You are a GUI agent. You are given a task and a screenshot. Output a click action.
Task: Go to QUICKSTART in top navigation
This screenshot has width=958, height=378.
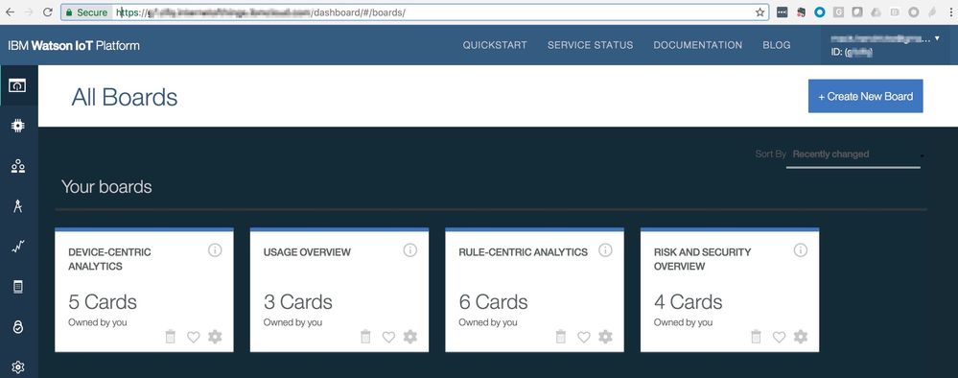click(x=495, y=45)
